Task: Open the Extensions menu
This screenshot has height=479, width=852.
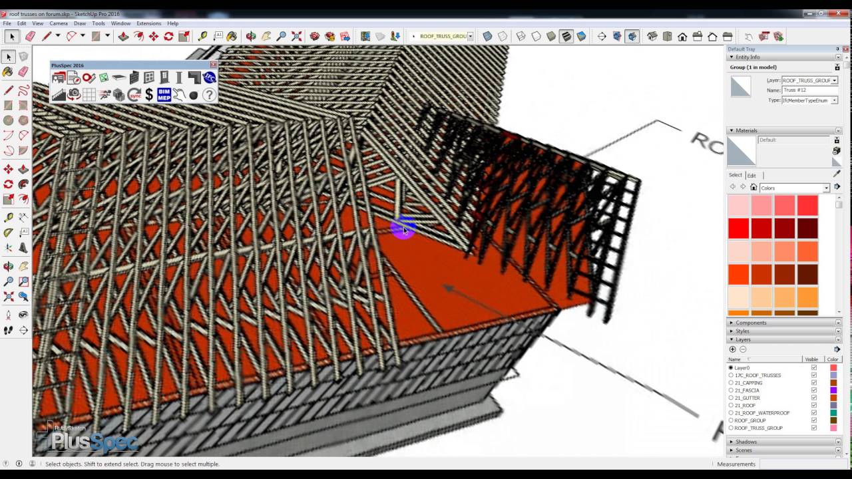Action: click(x=148, y=23)
